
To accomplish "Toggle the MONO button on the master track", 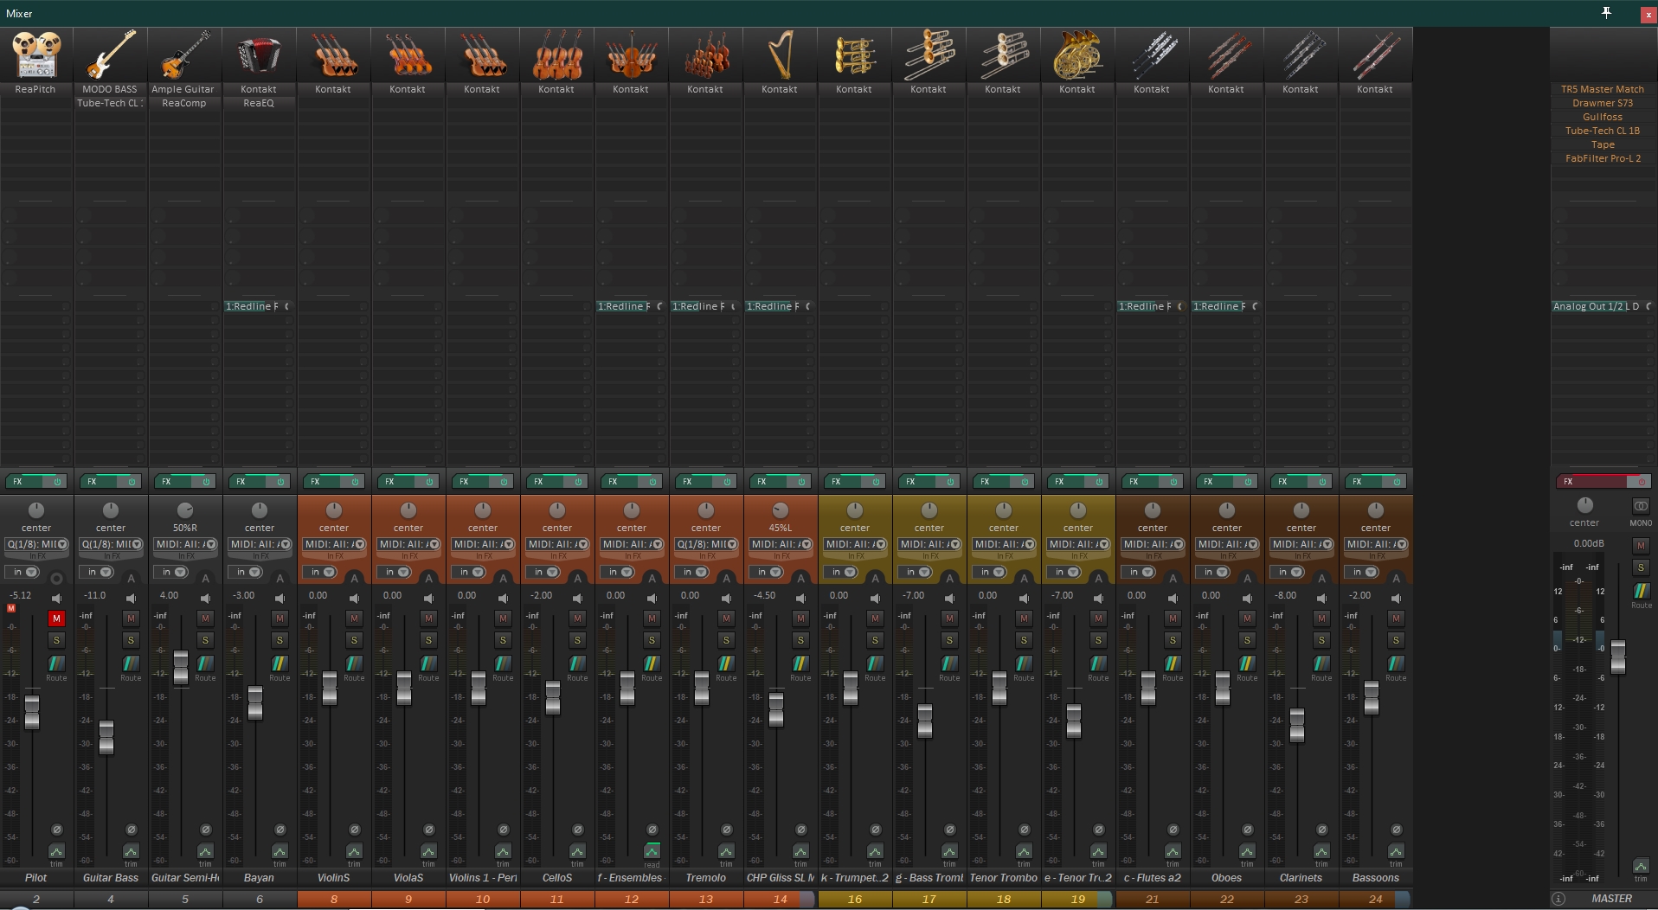I will tap(1641, 507).
